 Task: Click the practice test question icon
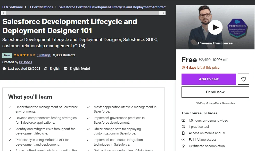click(x=183, y=127)
